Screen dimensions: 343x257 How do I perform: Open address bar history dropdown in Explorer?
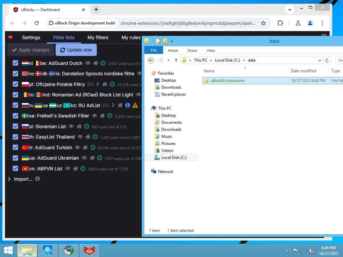point(320,60)
